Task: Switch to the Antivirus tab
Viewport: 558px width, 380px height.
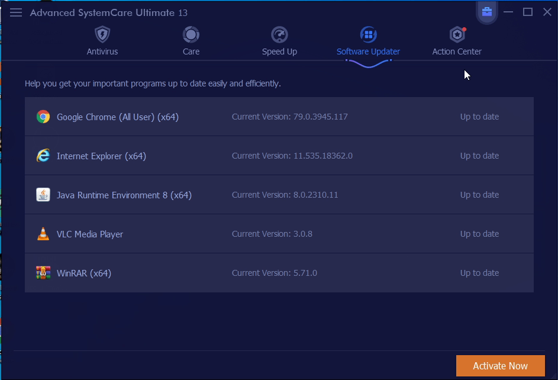Action: click(102, 51)
